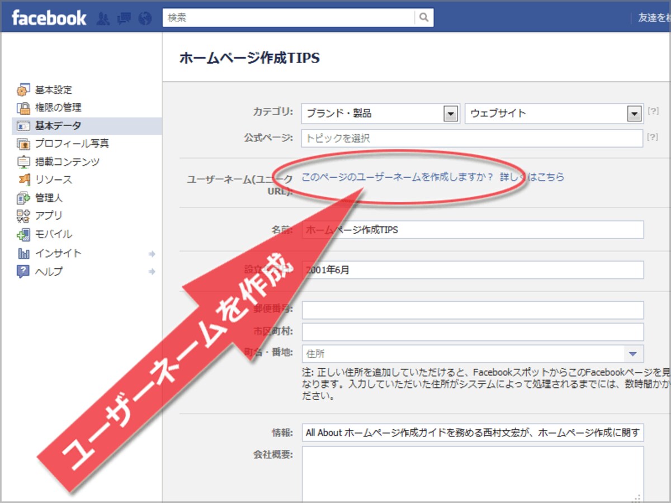
Task: Click the 掲載コンテンツ icon
Action: (x=23, y=162)
